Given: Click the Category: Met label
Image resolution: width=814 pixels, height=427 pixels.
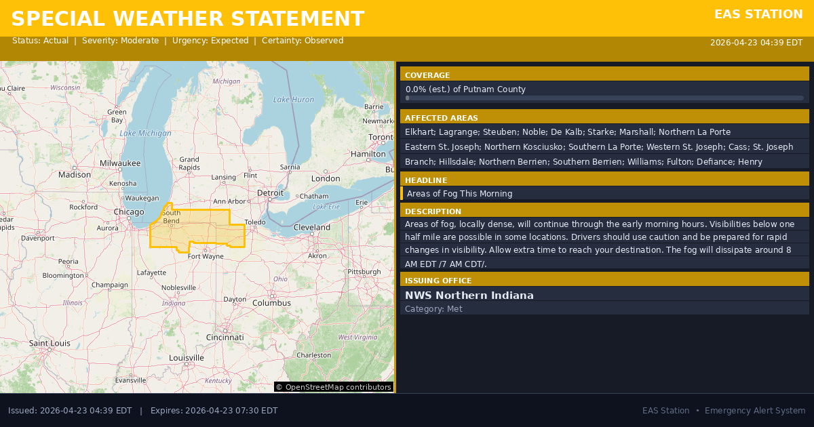Looking at the screenshot, I should point(433,309).
